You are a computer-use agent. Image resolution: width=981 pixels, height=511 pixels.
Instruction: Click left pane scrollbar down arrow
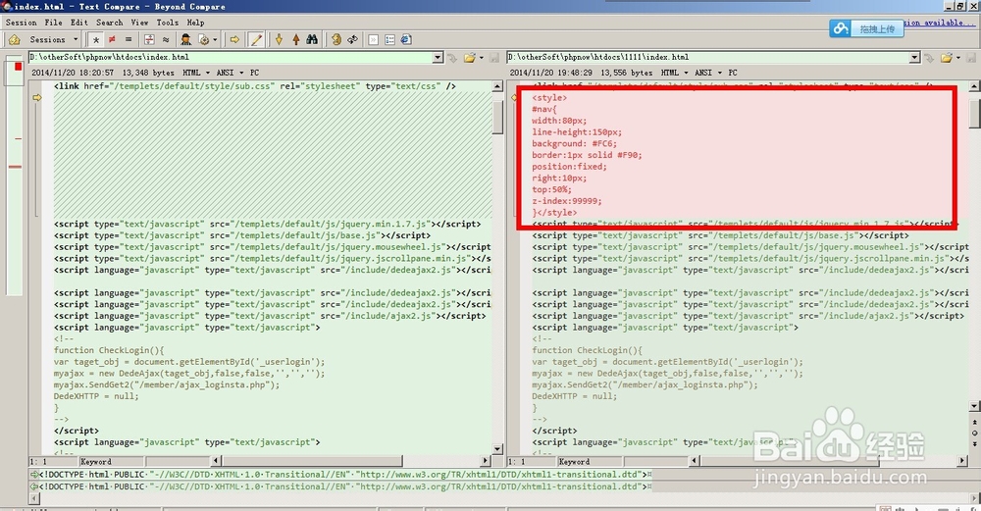point(498,449)
